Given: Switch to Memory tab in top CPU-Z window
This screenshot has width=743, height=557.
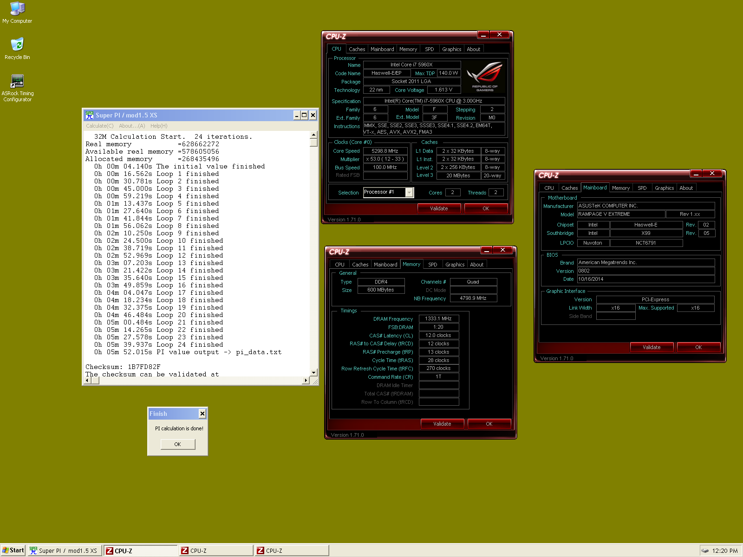Looking at the screenshot, I should 408,49.
